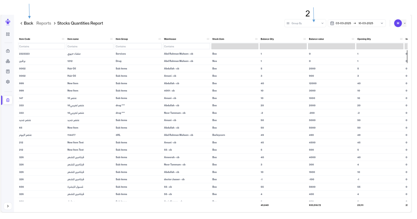Open the date range picker dropdown arrow
Viewport: 417px width, 219px height.
click(382, 23)
